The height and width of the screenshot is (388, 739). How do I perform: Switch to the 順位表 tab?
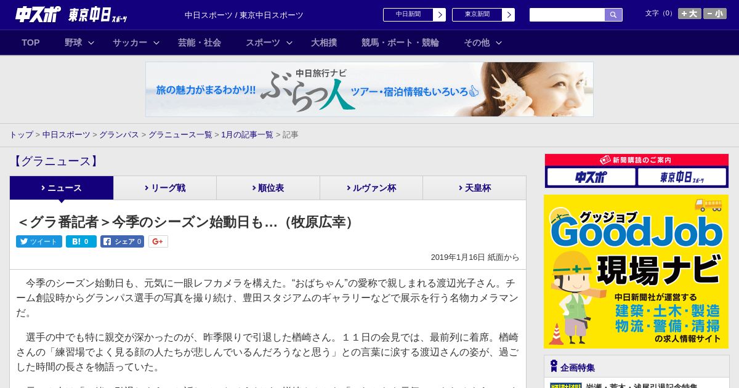pos(269,188)
